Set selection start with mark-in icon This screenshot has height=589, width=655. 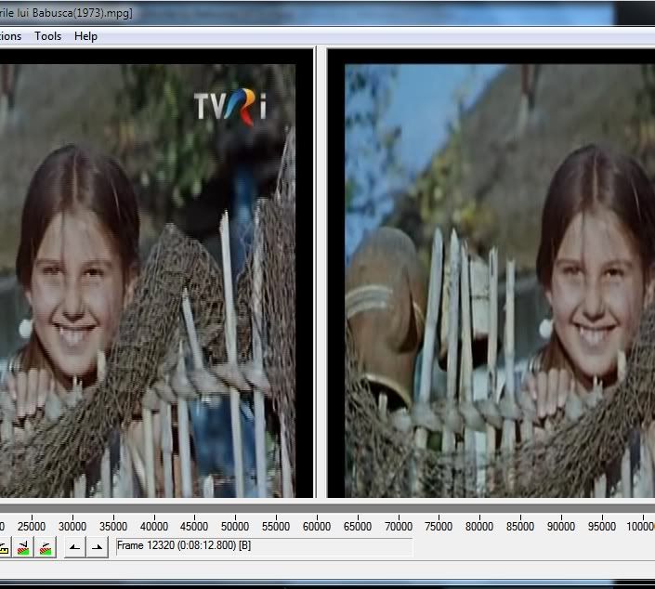75,546
